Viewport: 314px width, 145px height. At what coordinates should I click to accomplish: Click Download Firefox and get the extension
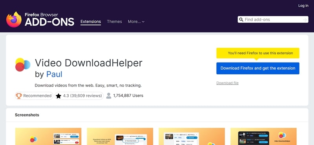click(x=258, y=68)
